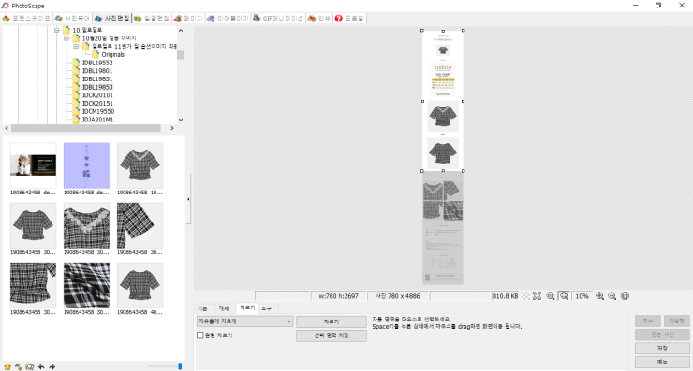Image resolution: width=693 pixels, height=371 pixels.
Task: Select the IDBL19552 folder
Action: [x=97, y=63]
